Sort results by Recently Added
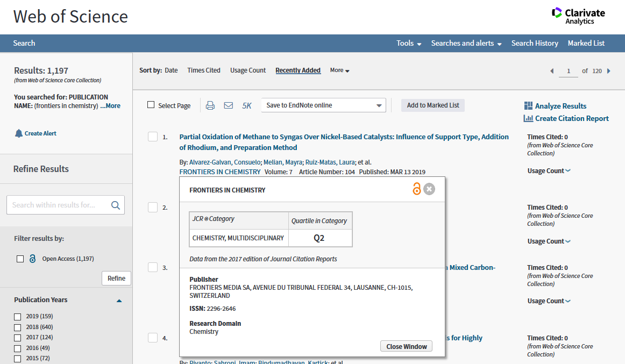 coord(298,70)
